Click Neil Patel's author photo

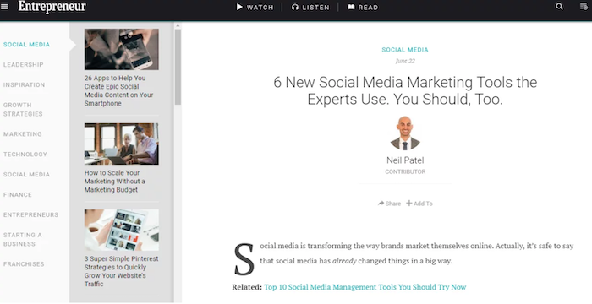[x=405, y=133]
